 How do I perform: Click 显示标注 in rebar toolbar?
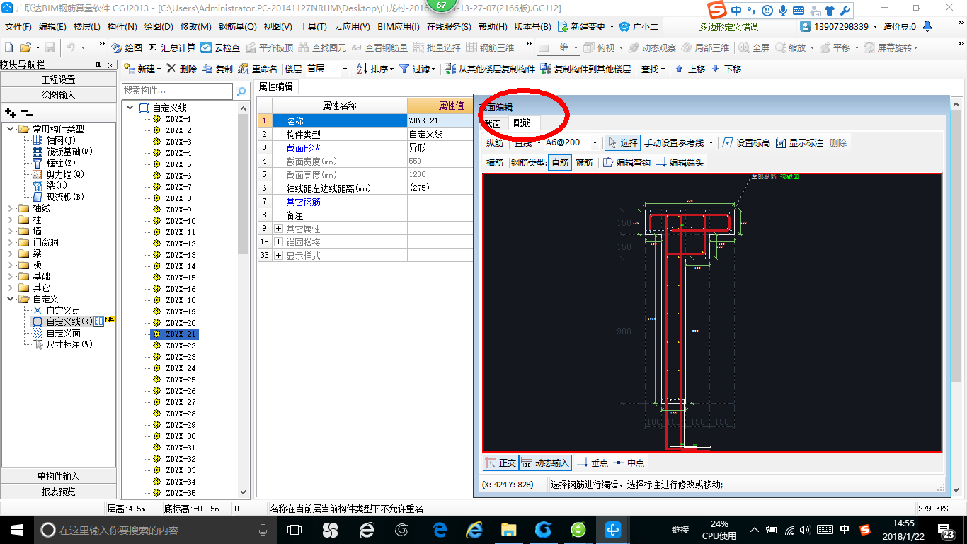[799, 142]
